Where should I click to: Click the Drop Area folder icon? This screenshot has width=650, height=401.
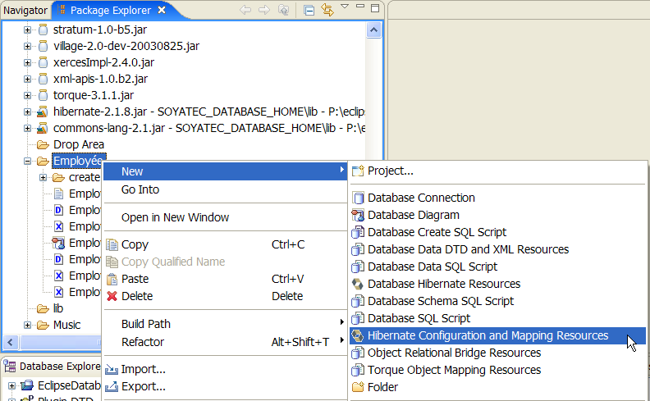pyautogui.click(x=43, y=144)
